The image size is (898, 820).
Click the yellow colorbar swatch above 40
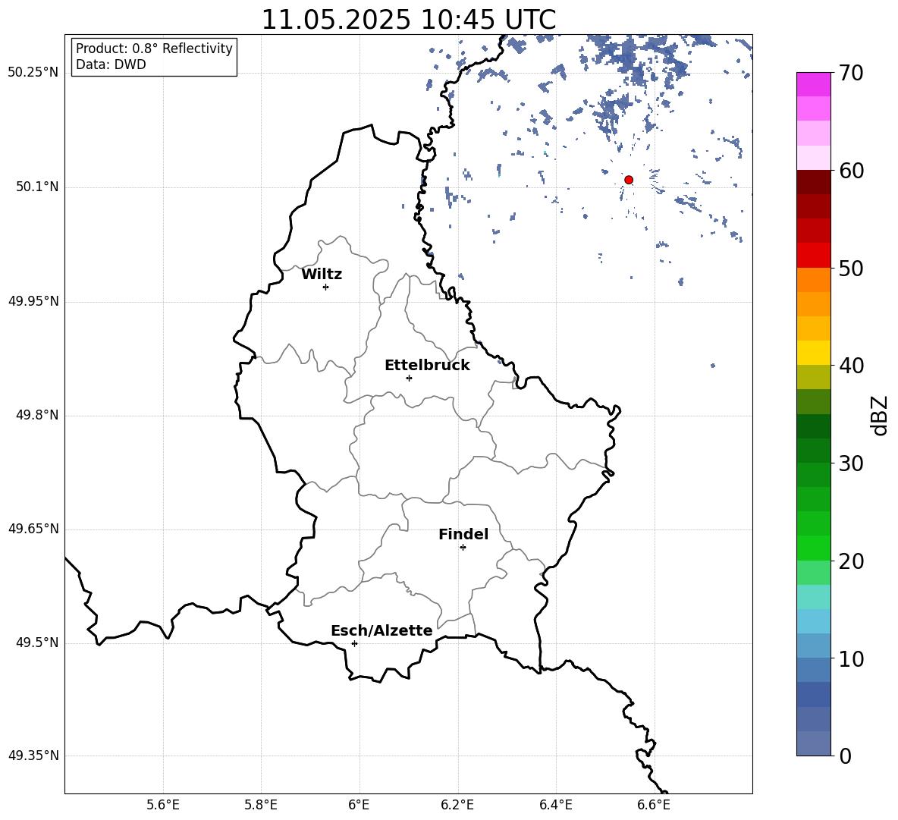tap(814, 353)
